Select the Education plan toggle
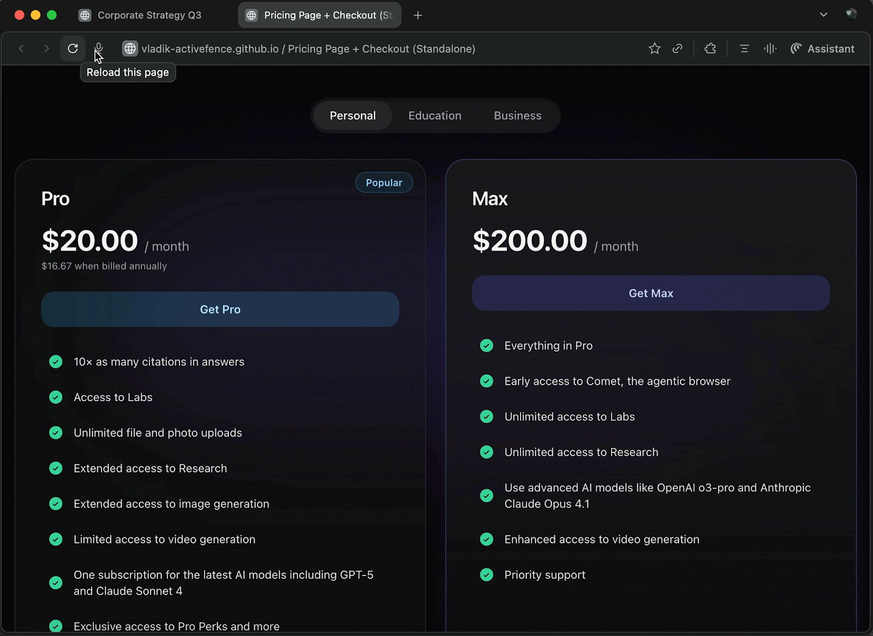The width and height of the screenshot is (873, 636). pyautogui.click(x=434, y=116)
